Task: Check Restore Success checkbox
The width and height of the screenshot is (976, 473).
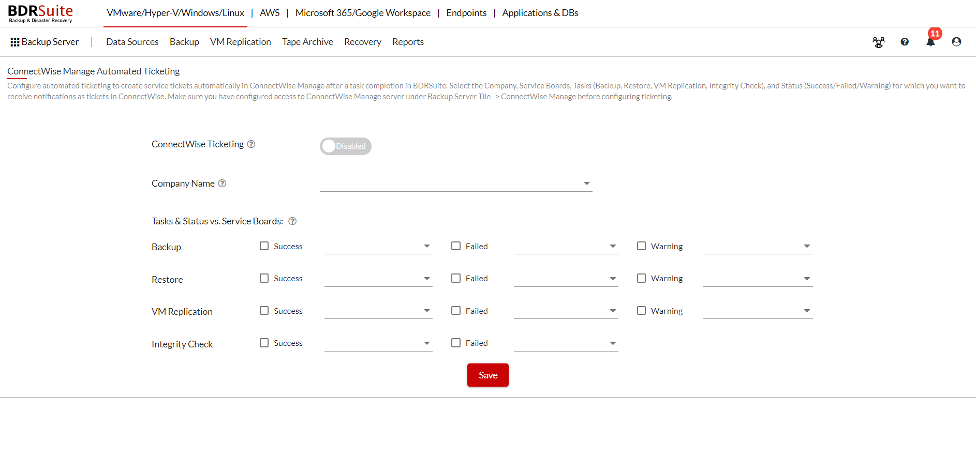Action: click(x=264, y=278)
